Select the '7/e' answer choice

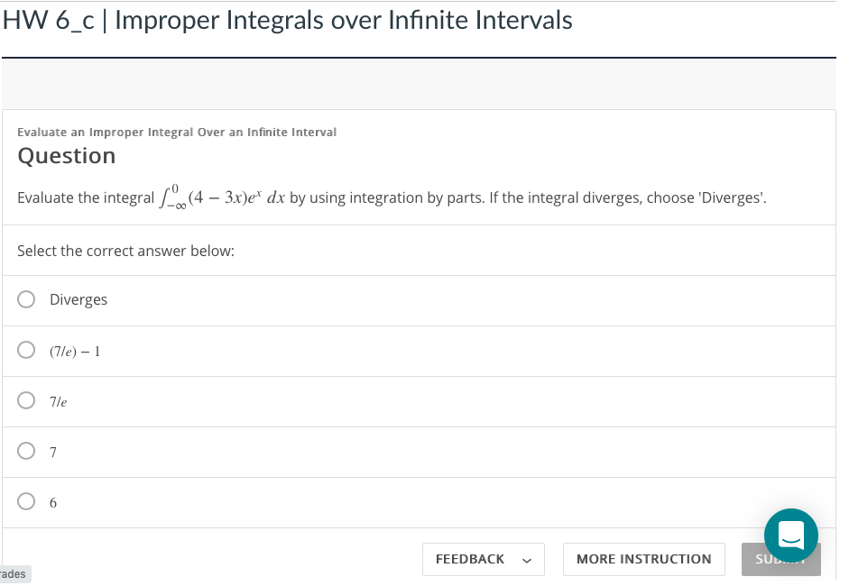coord(26,400)
